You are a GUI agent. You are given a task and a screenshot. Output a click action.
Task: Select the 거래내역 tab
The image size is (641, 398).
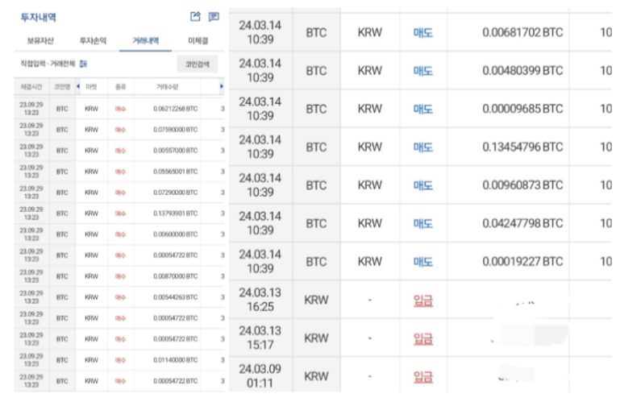coord(146,39)
